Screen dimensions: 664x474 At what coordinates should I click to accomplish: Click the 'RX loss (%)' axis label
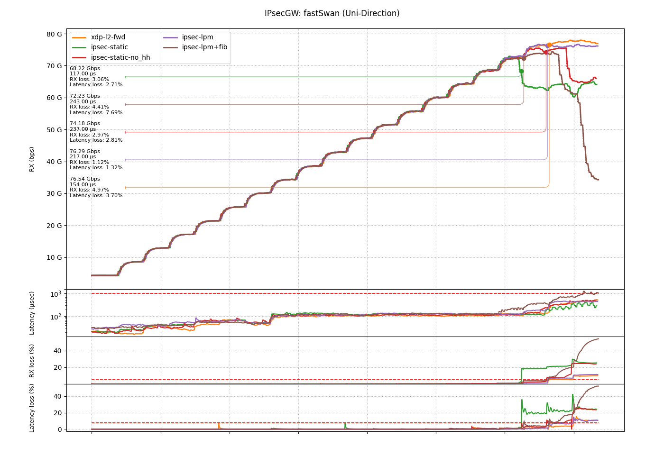tap(32, 360)
